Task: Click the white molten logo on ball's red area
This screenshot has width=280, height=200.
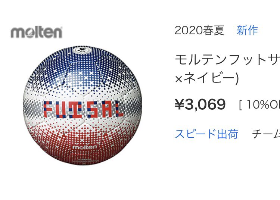Action: [85, 147]
